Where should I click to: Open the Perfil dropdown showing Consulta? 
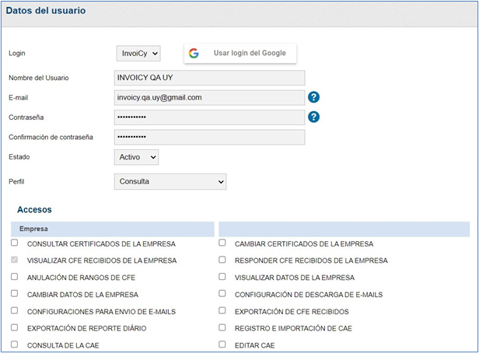170,181
